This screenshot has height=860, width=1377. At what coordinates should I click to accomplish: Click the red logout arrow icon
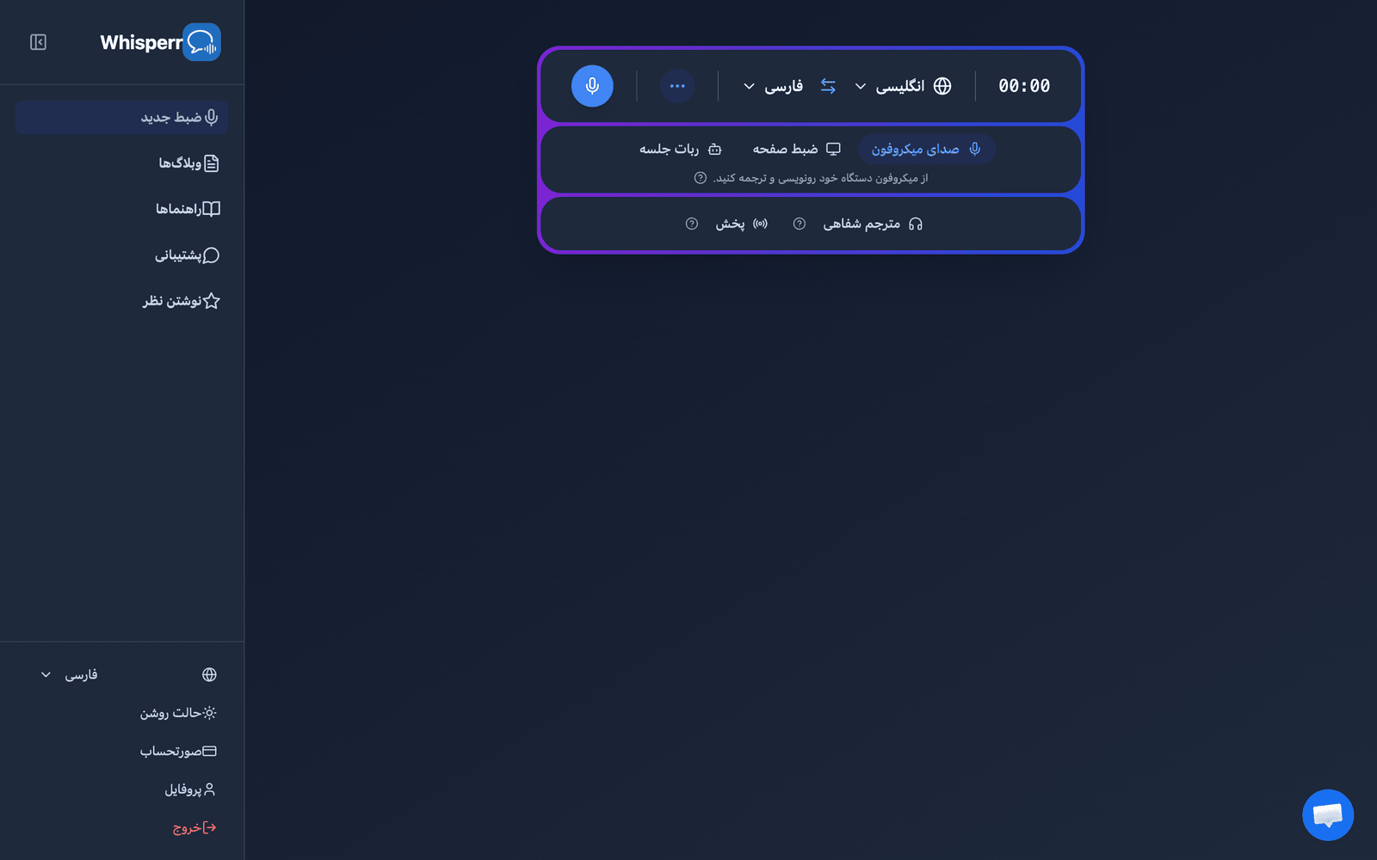pyautogui.click(x=209, y=827)
